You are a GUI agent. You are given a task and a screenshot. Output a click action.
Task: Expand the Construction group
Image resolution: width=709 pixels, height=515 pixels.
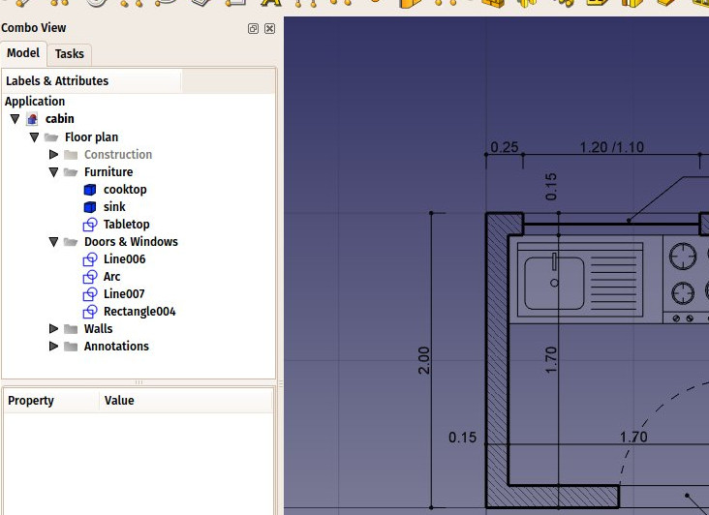pyautogui.click(x=53, y=155)
